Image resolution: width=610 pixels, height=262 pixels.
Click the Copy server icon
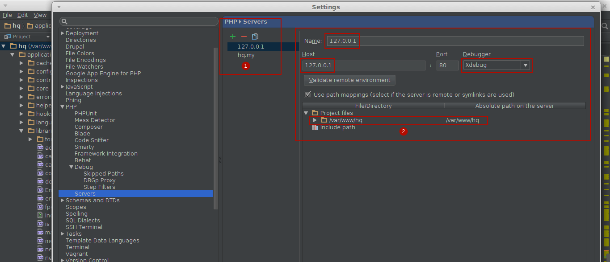click(255, 37)
